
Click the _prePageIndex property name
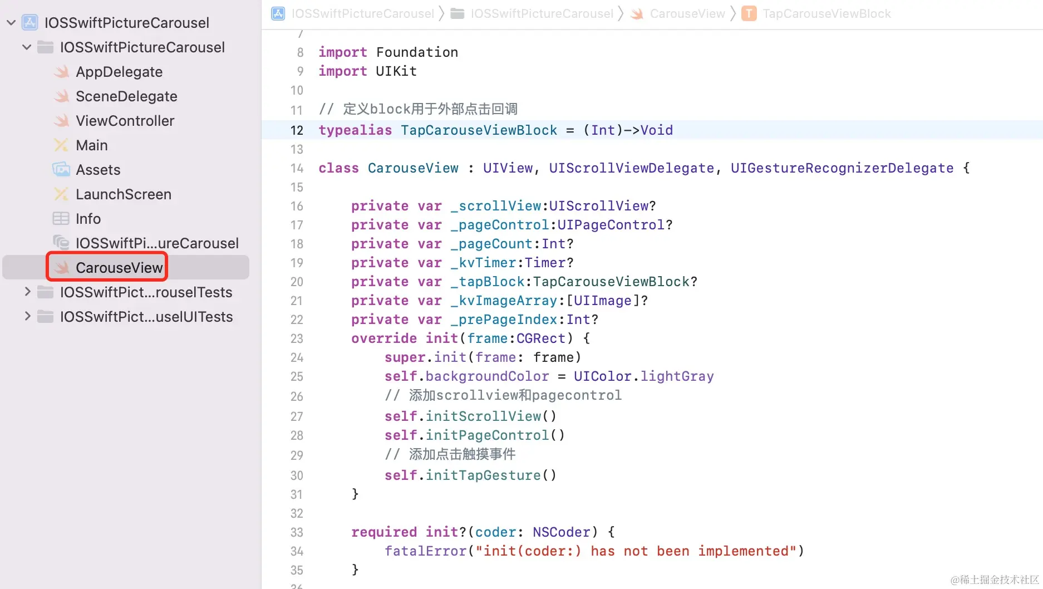504,320
